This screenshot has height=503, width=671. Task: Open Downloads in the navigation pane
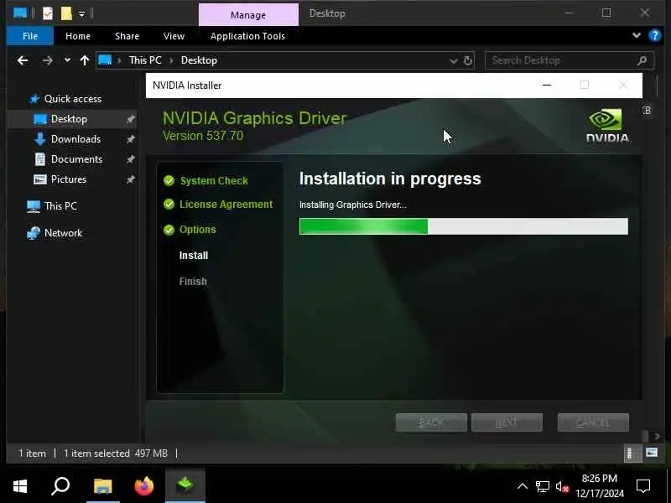click(75, 139)
